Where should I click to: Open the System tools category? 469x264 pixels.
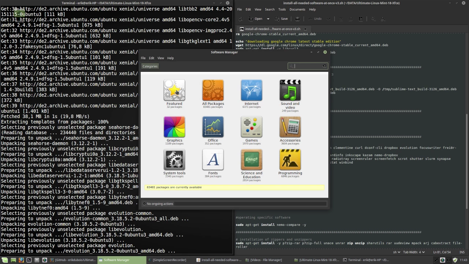(x=174, y=163)
